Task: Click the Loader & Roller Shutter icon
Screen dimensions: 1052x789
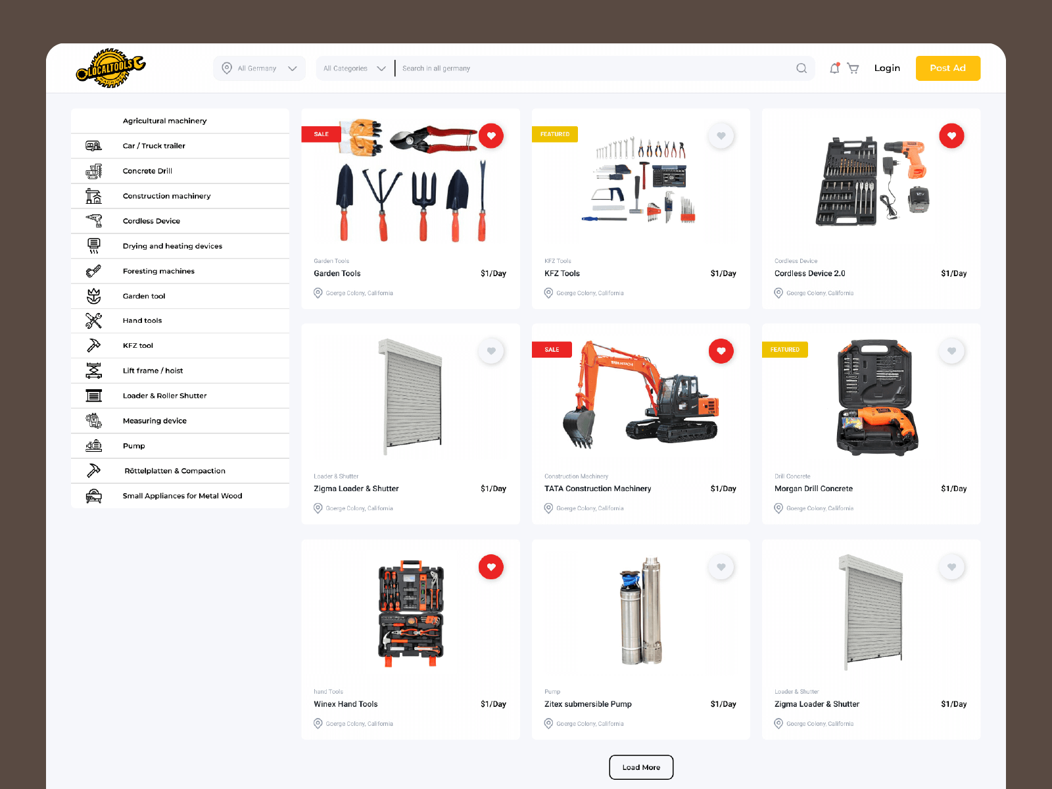Action: coord(94,396)
